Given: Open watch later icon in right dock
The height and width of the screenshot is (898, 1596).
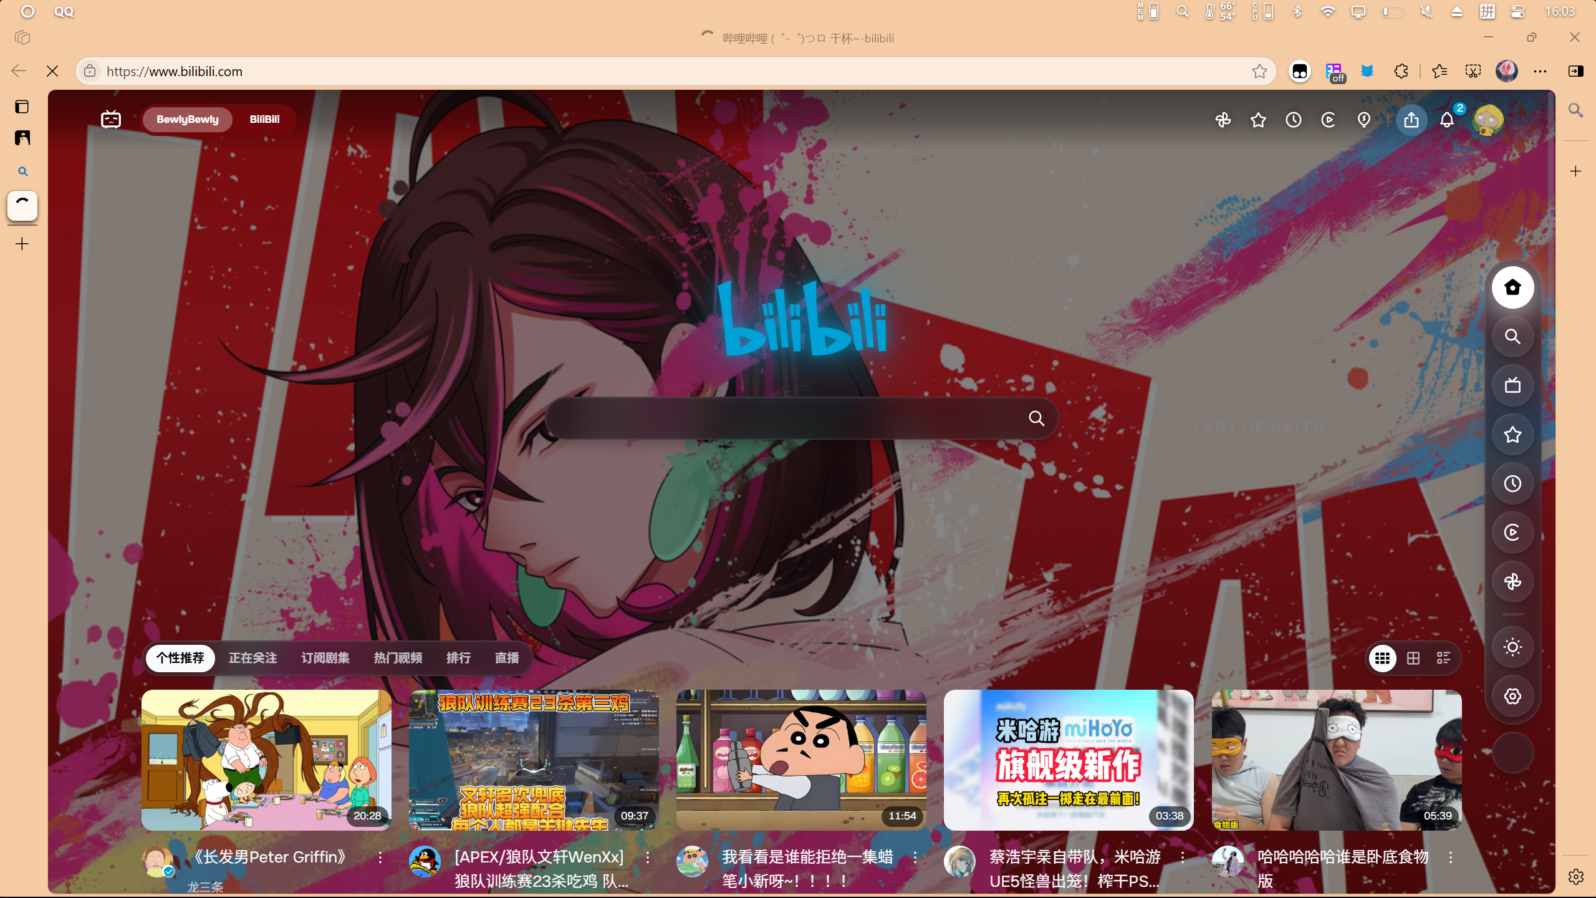Looking at the screenshot, I should [x=1513, y=533].
